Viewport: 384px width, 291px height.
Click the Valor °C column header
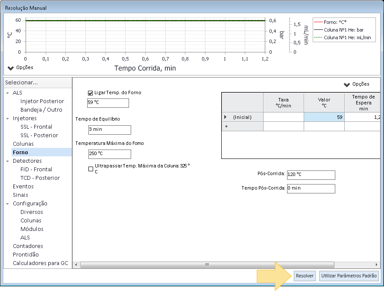pyautogui.click(x=324, y=103)
